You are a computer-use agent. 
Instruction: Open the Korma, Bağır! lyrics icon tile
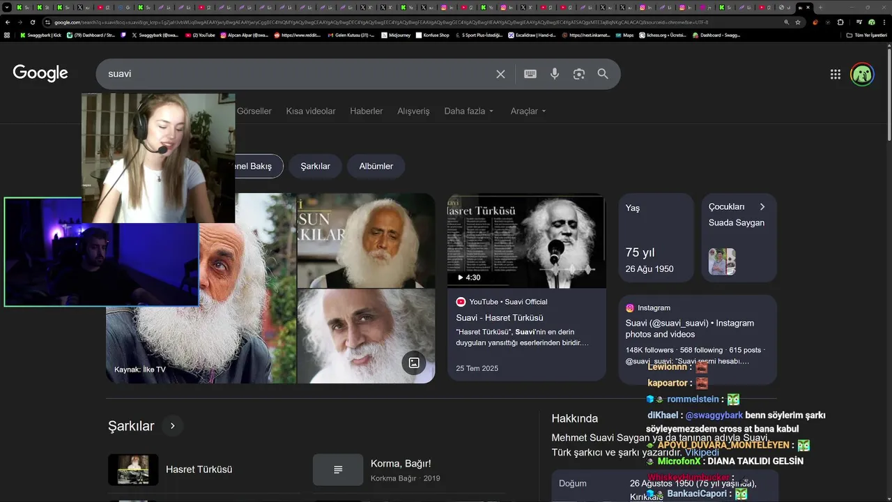click(338, 470)
